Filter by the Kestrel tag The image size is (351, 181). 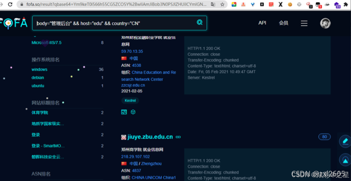tap(130, 100)
